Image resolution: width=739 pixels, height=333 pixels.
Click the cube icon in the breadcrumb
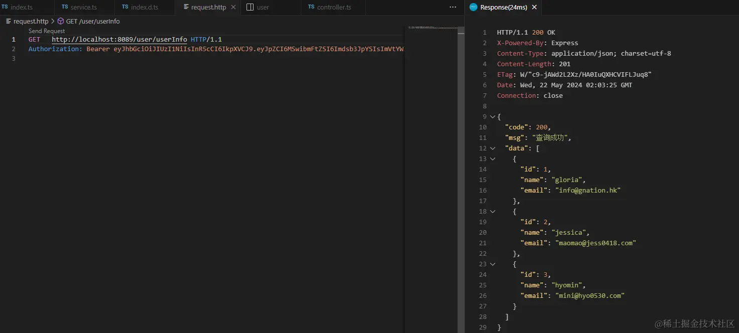pyautogui.click(x=61, y=22)
